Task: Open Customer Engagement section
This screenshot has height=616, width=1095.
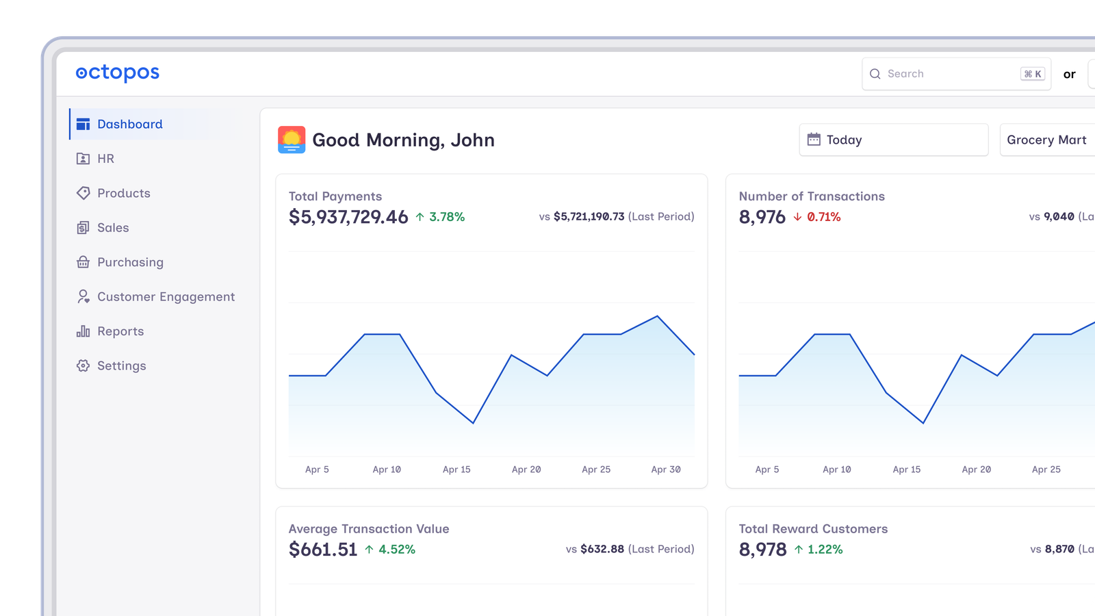Action: 153,296
